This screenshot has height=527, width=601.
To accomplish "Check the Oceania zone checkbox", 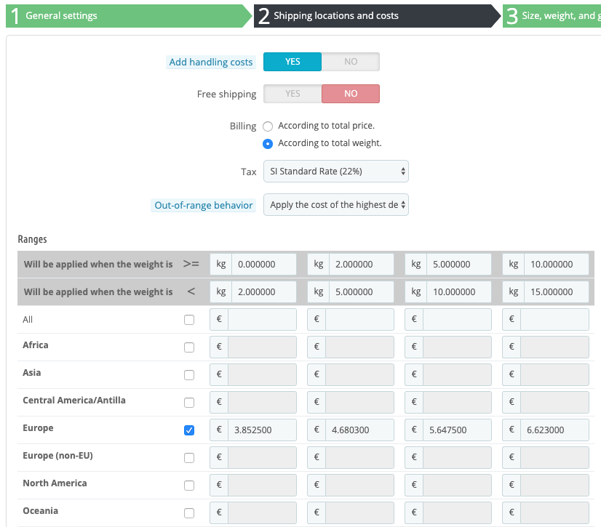I will coord(189,513).
